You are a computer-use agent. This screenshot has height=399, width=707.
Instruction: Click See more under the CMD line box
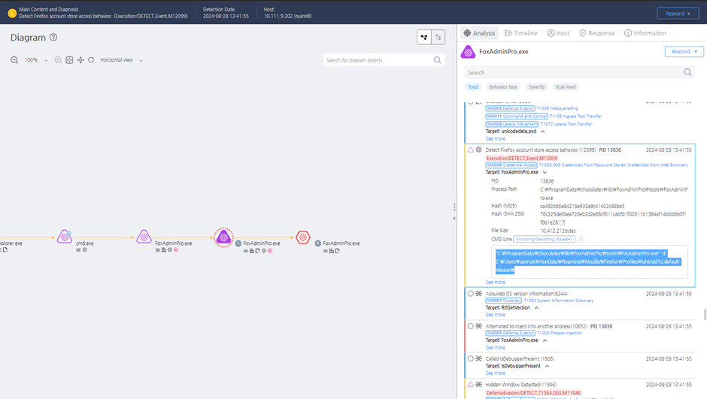pyautogui.click(x=495, y=282)
